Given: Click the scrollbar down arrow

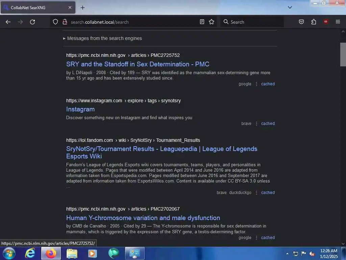Looking at the screenshot, I should 343,244.
